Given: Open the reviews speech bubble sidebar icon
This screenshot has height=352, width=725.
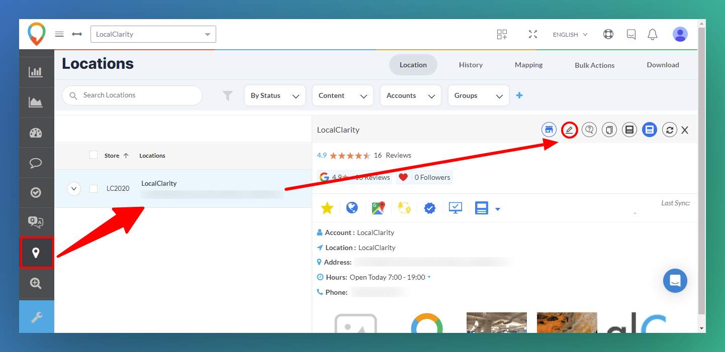Looking at the screenshot, I should pos(36,163).
